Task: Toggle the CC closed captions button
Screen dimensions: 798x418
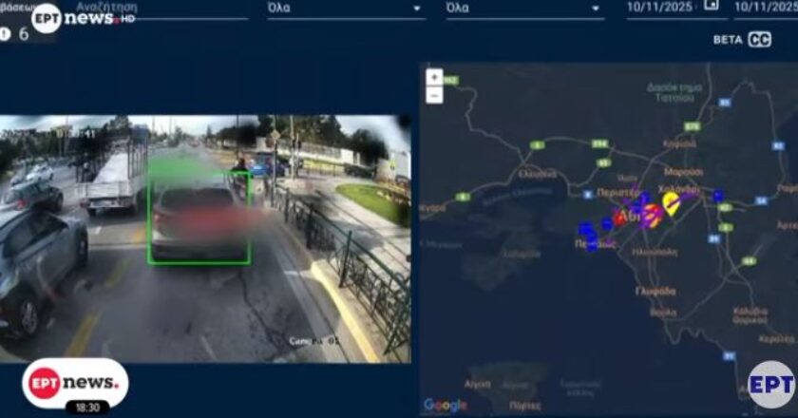Action: click(x=759, y=40)
